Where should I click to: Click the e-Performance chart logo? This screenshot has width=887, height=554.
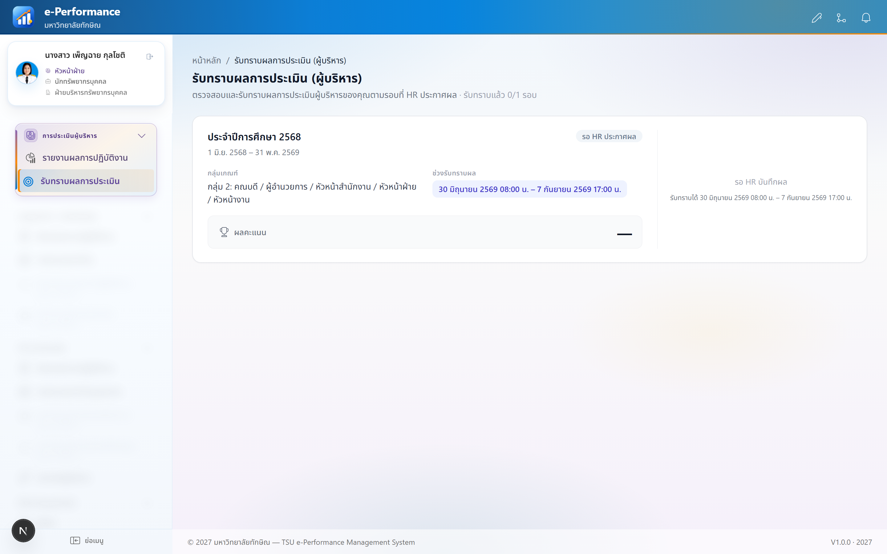point(23,17)
